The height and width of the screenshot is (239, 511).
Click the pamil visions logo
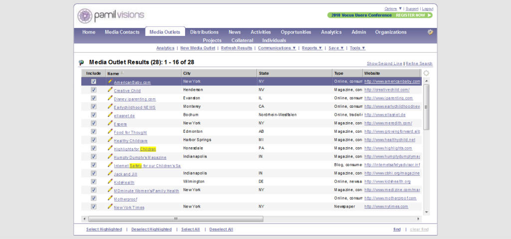coord(111,15)
